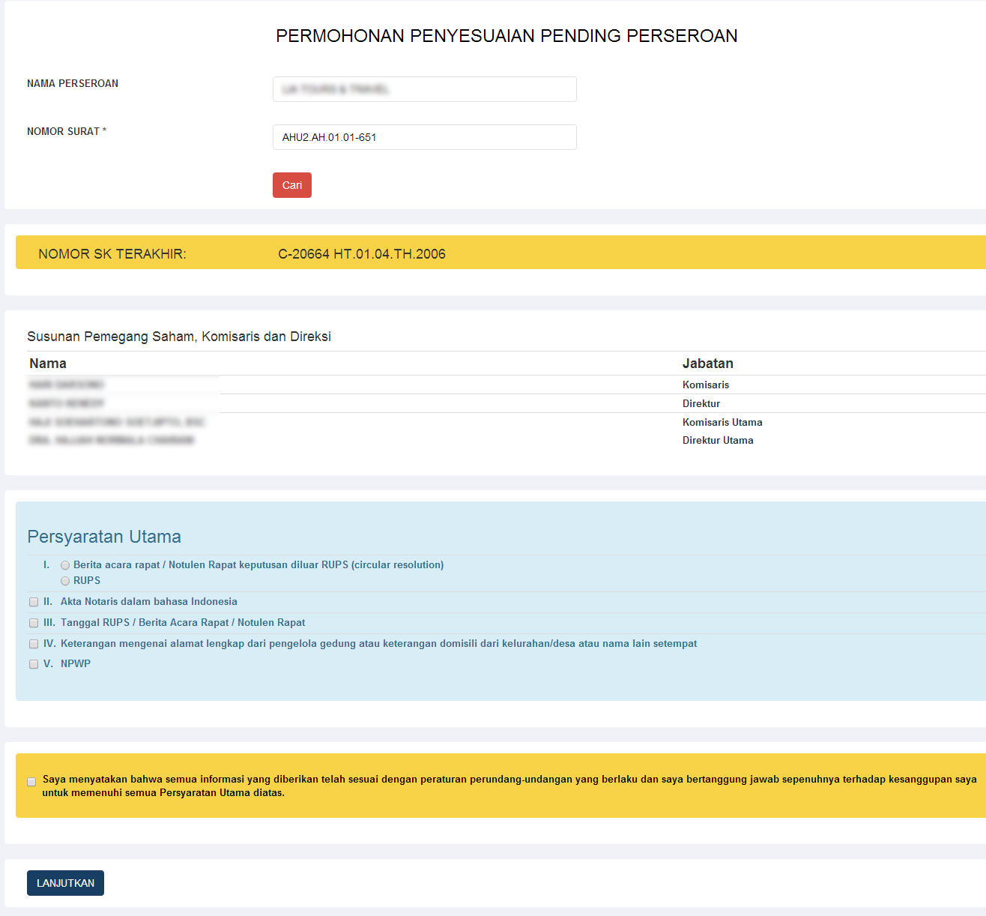Screen dimensions: 986x916
Task: Click the NOMOR SURAT field label
Action: (x=66, y=131)
